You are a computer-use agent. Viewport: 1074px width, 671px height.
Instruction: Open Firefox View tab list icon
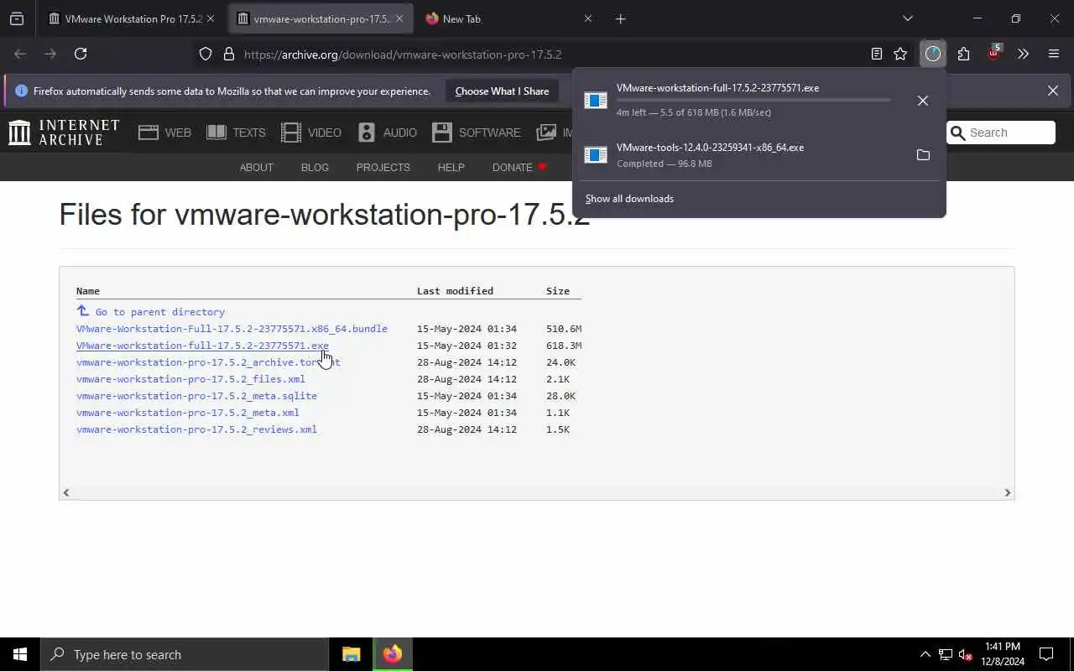tap(17, 18)
